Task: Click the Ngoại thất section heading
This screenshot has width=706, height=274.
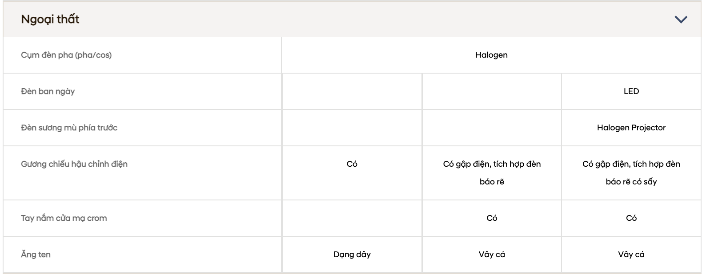Action: tap(50, 20)
